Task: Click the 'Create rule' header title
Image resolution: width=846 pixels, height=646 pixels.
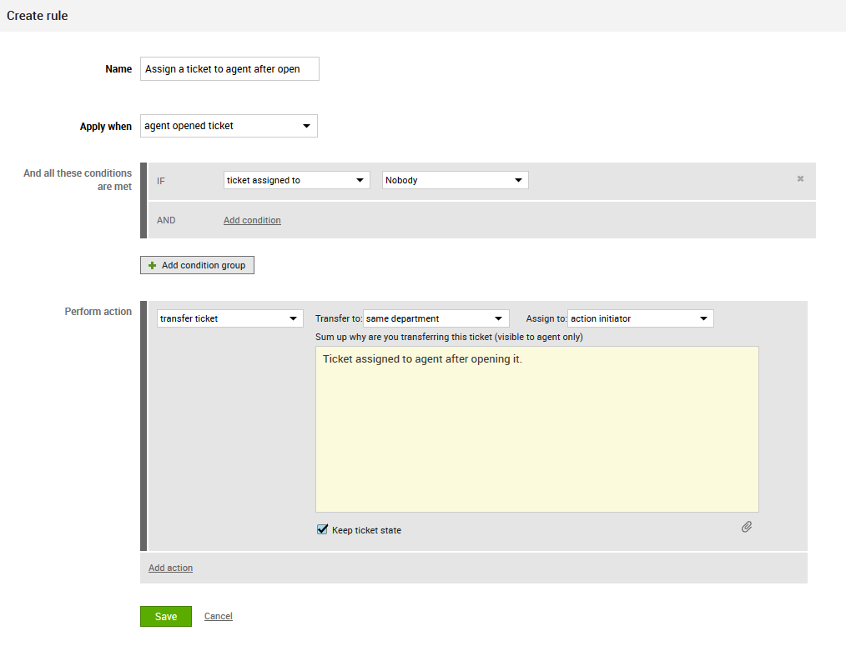Action: [38, 16]
